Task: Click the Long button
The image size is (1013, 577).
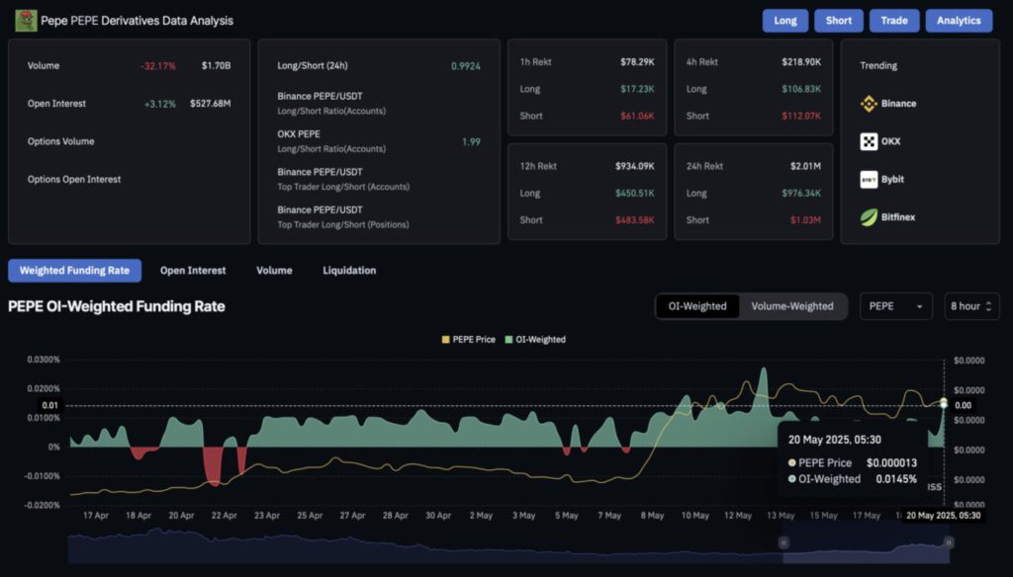Action: 784,21
